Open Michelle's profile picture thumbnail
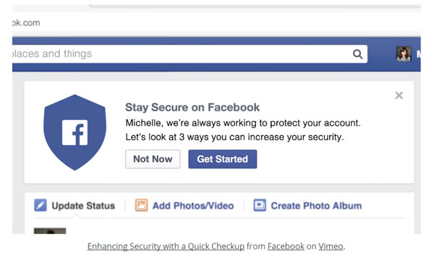 [x=404, y=53]
